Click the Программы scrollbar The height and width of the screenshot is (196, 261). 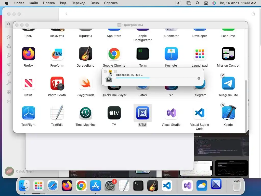click(246, 106)
